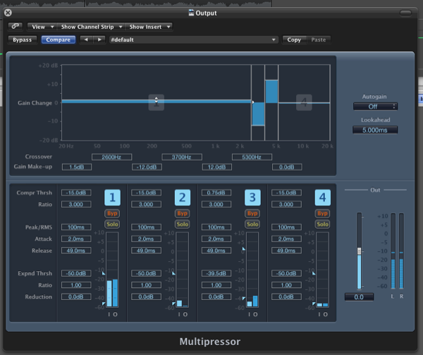Open the View dropdown menu
The height and width of the screenshot is (355, 423).
pos(42,27)
